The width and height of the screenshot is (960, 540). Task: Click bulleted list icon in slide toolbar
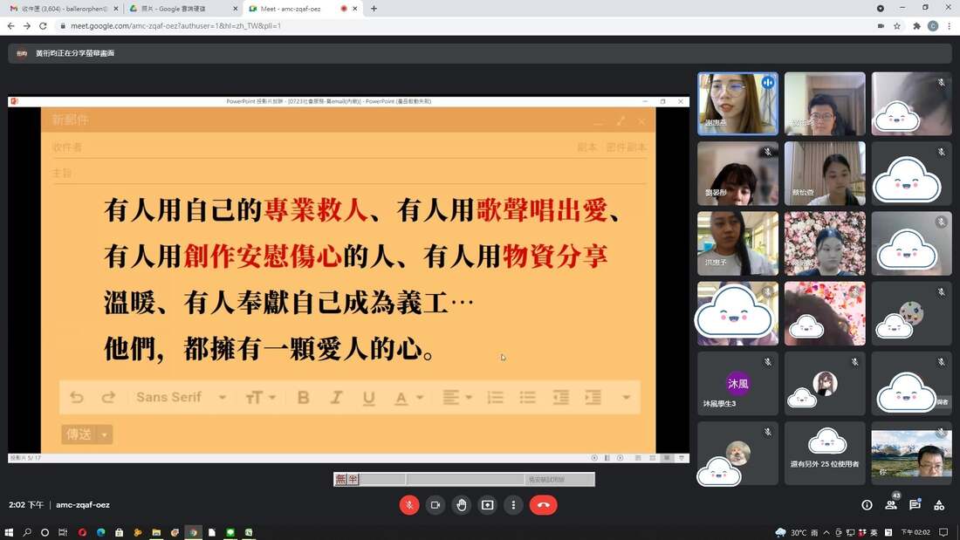point(528,397)
